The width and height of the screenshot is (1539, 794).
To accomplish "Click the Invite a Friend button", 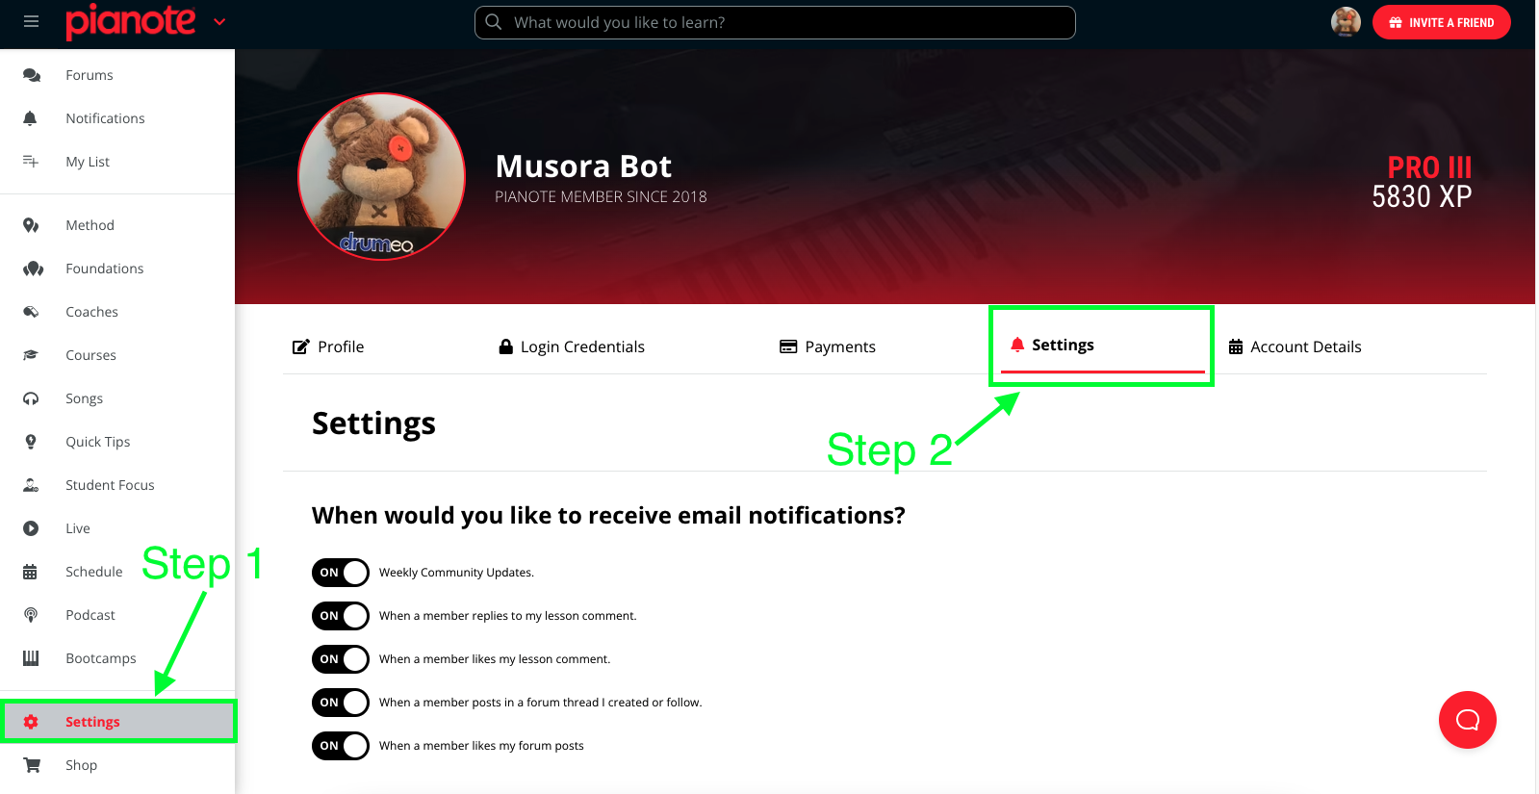I will [x=1441, y=22].
